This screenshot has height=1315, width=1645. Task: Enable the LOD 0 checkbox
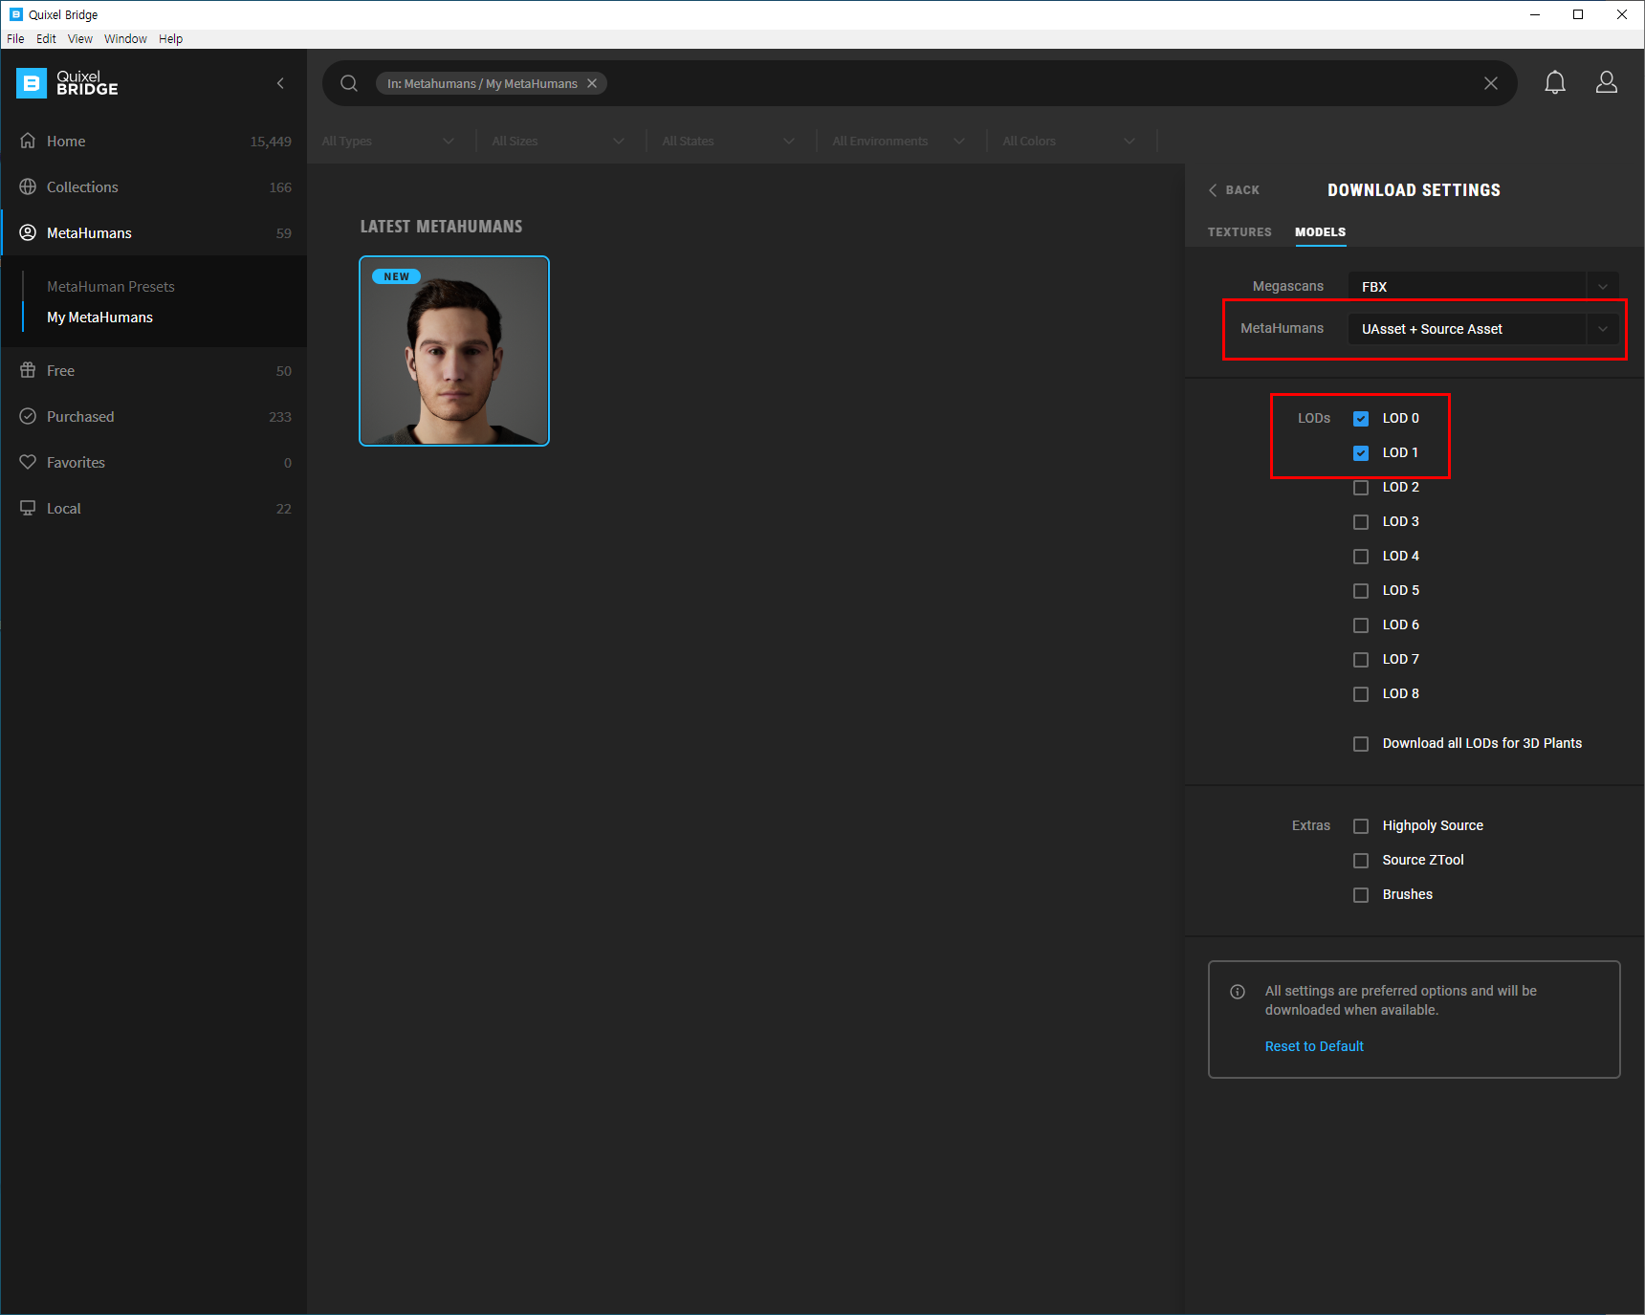tap(1361, 418)
